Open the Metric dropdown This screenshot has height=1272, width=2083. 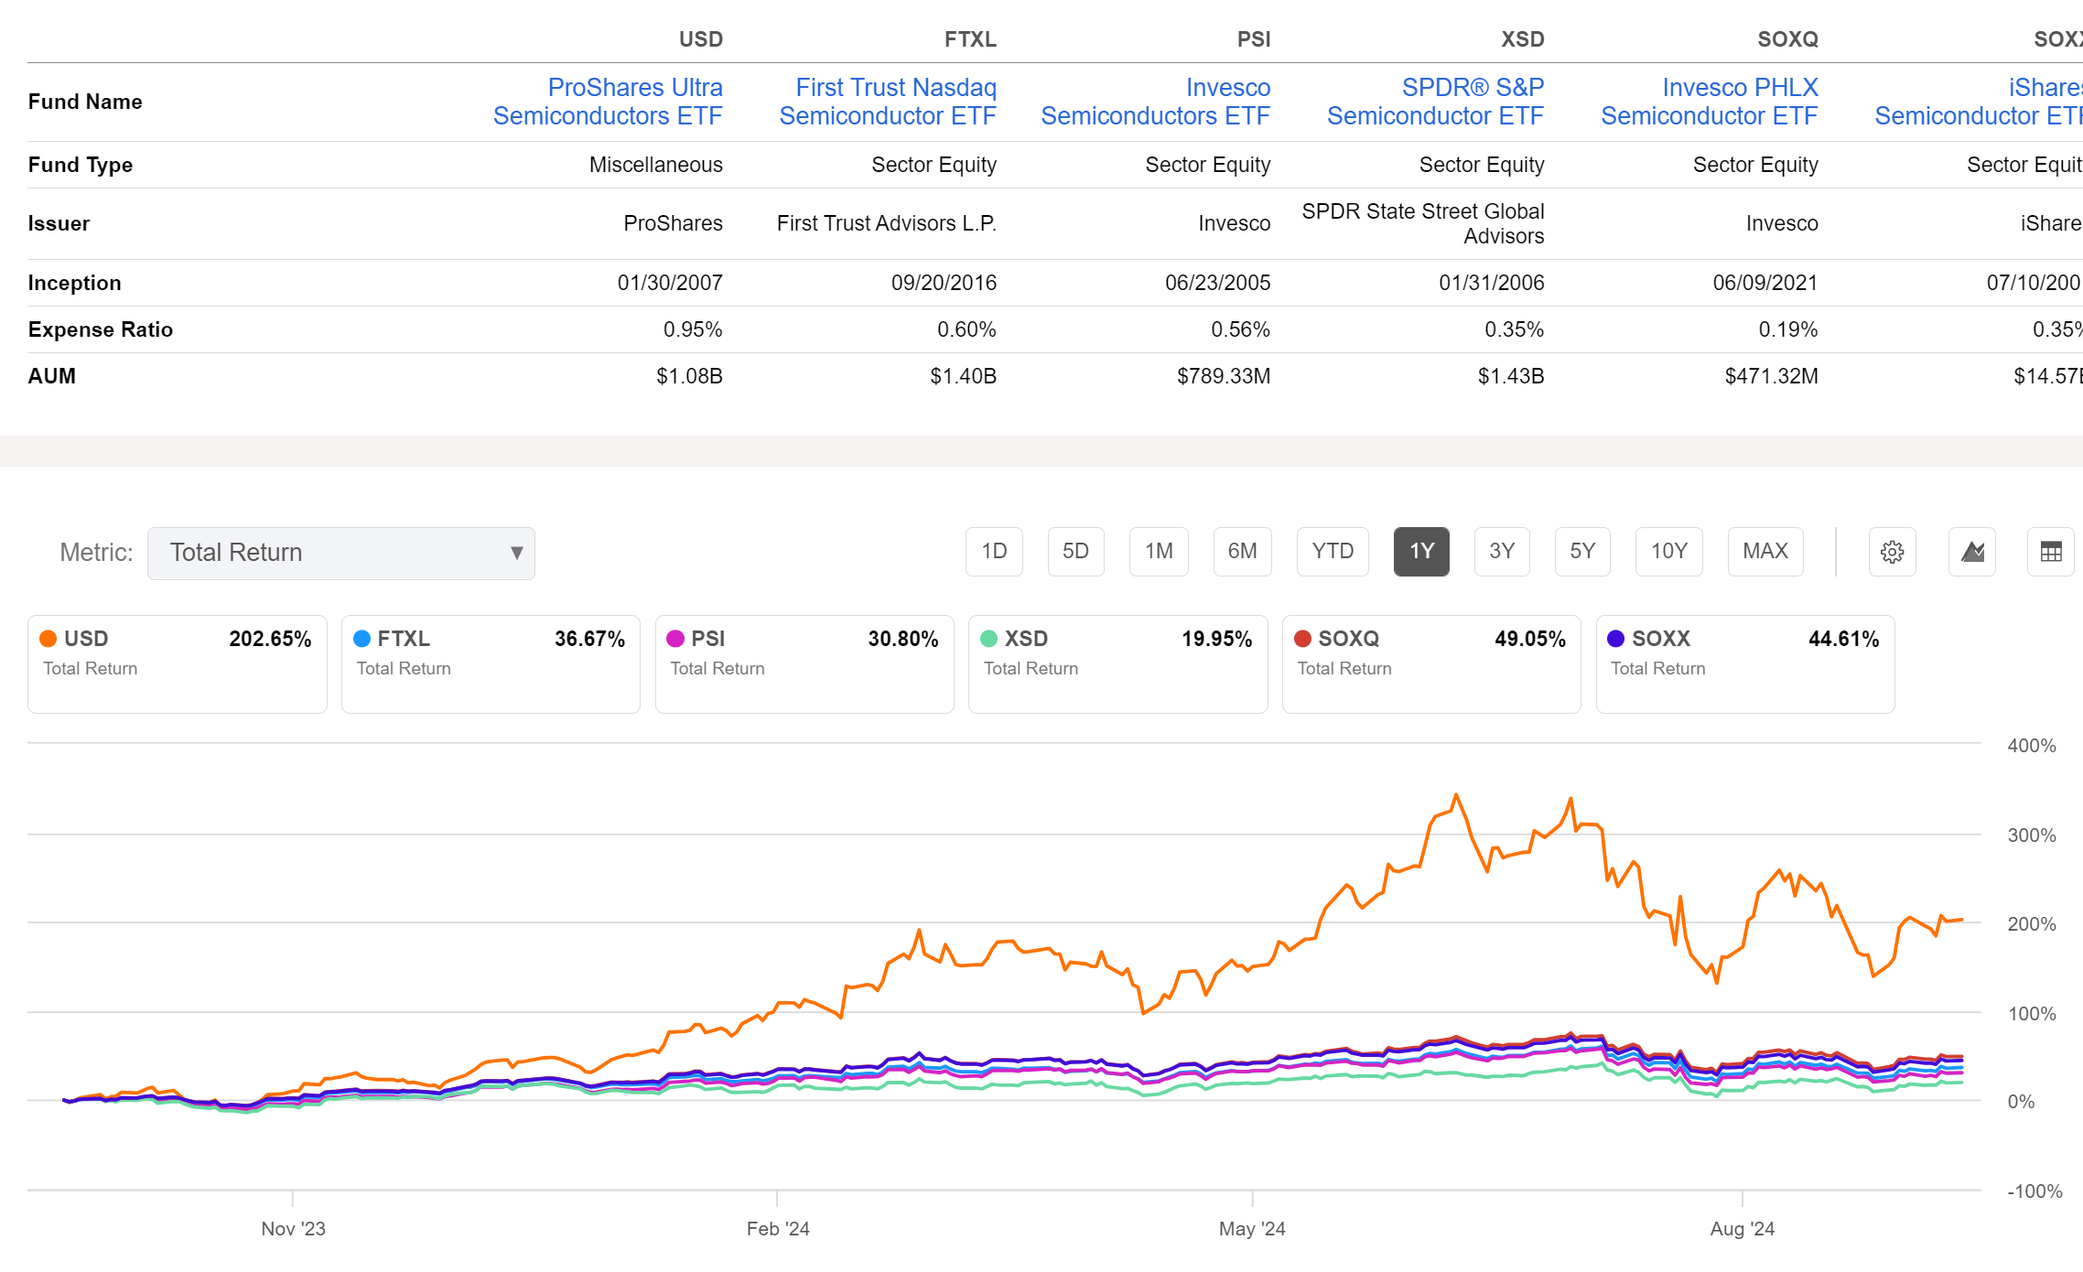pyautogui.click(x=340, y=552)
